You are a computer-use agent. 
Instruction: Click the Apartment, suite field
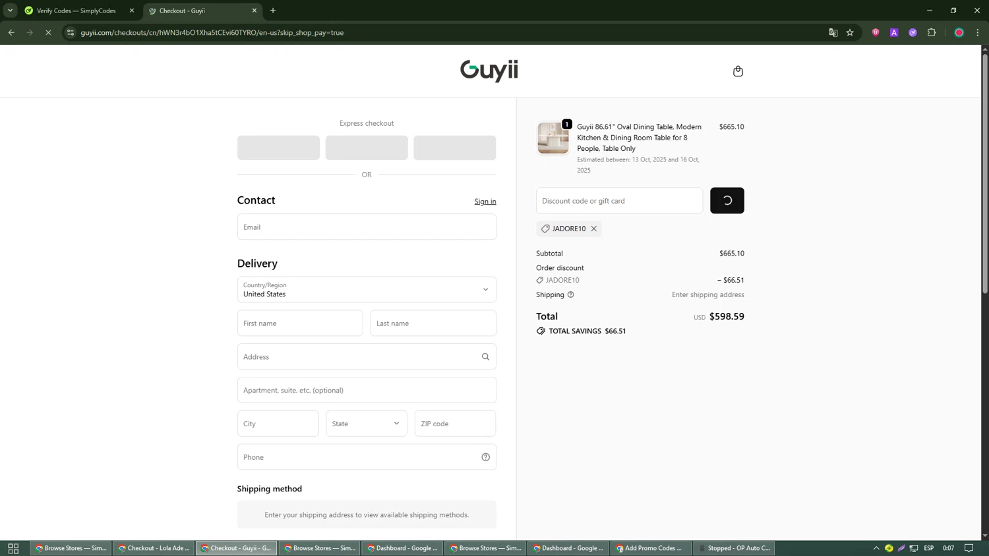367,390
